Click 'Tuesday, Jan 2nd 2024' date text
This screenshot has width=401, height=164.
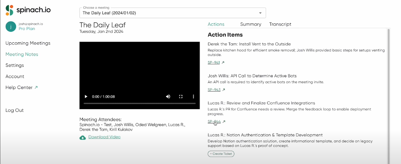click(101, 32)
